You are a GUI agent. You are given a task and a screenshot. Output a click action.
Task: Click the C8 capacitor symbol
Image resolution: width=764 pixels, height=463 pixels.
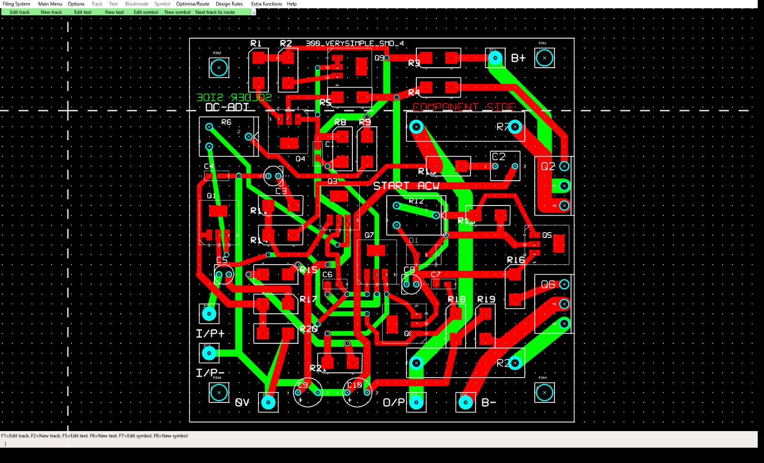pyautogui.click(x=411, y=284)
